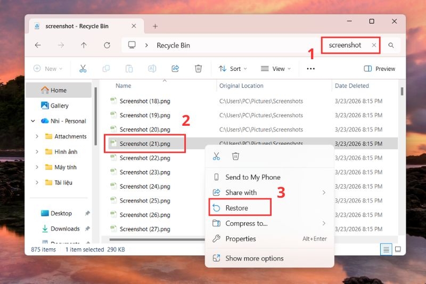The image size is (426, 284).
Task: Toggle the Preview pane
Action: [x=379, y=69]
